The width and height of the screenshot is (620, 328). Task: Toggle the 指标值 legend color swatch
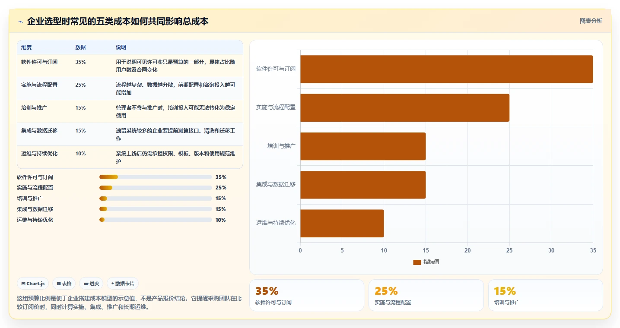(417, 262)
